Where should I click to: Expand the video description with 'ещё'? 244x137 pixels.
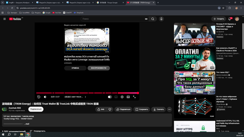pos(27,124)
